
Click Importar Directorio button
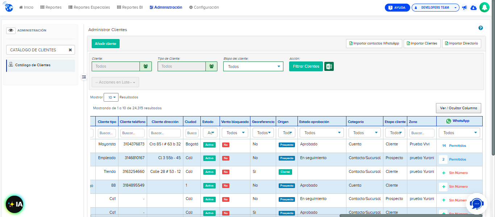coord(462,43)
